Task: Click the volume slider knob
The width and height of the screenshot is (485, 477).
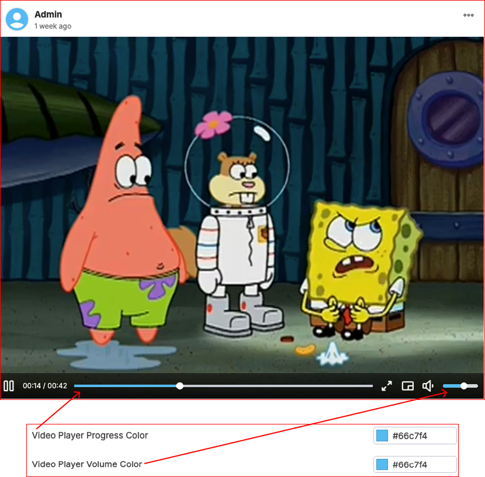Action: coord(463,386)
